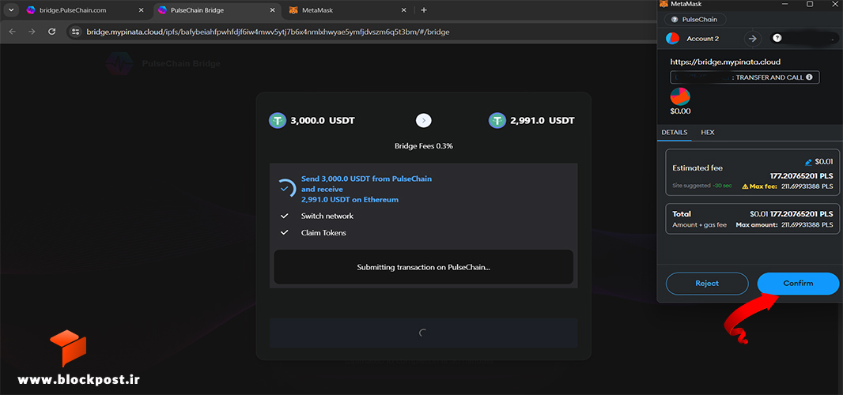Click the PulseChain Bridge logo in header
The width and height of the screenshot is (843, 395).
pos(119,63)
